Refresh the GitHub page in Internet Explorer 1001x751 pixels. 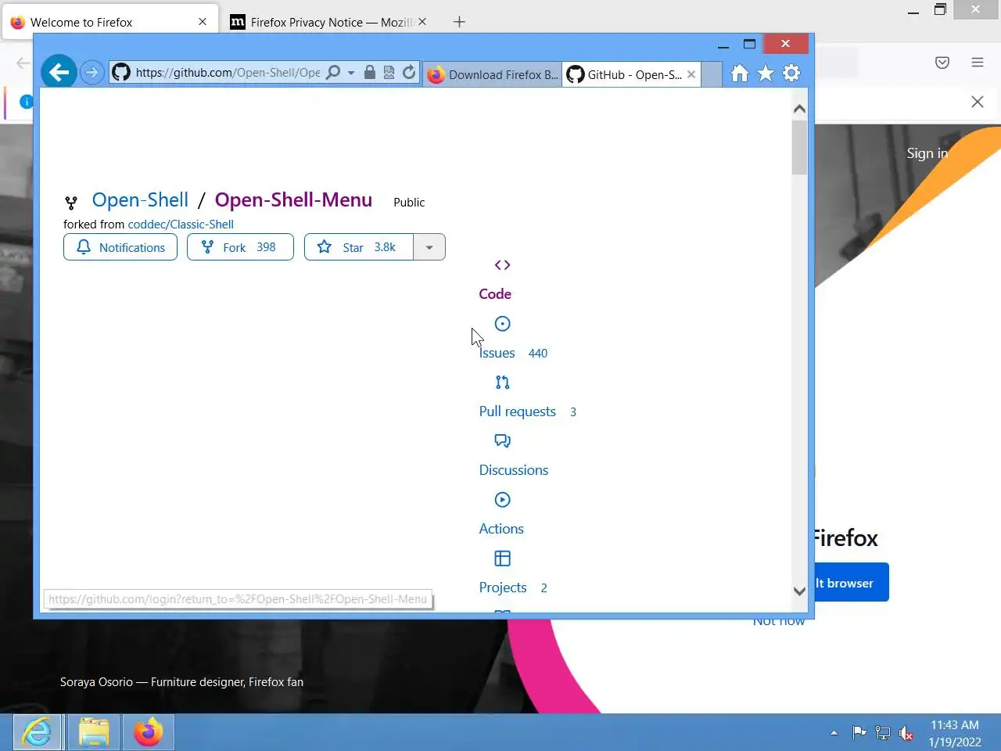point(409,73)
